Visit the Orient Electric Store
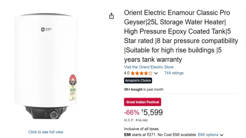Viewport: 246px width, 138px height. (x=149, y=67)
